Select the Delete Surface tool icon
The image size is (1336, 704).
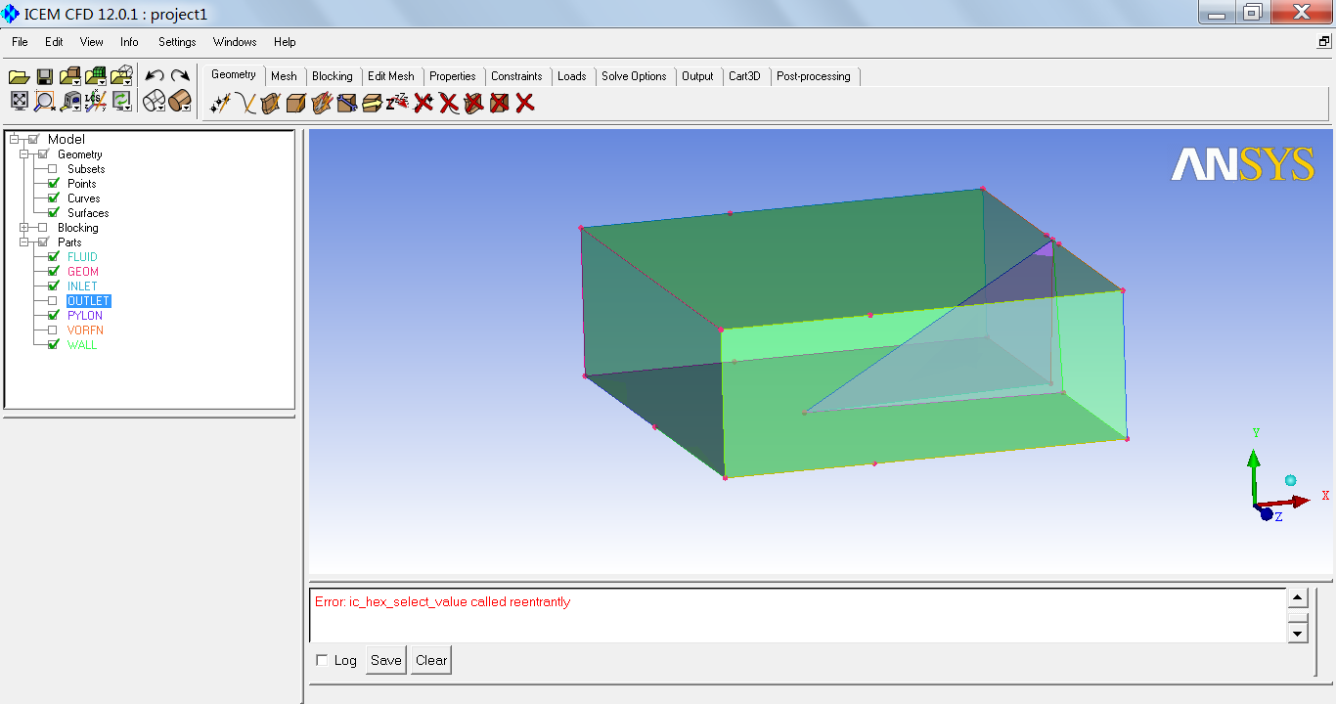point(474,103)
